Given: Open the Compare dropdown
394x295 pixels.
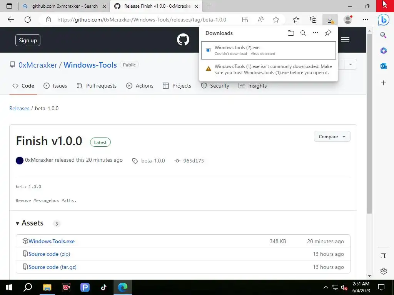Looking at the screenshot, I should [x=332, y=137].
